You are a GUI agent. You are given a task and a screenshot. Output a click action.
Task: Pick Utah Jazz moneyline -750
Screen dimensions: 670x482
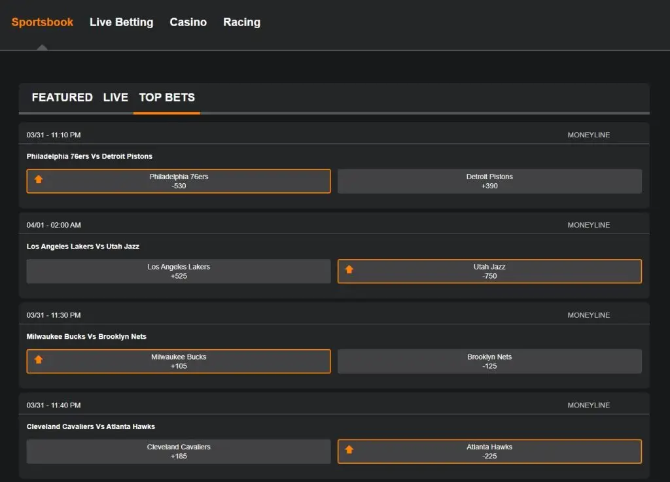[489, 271]
